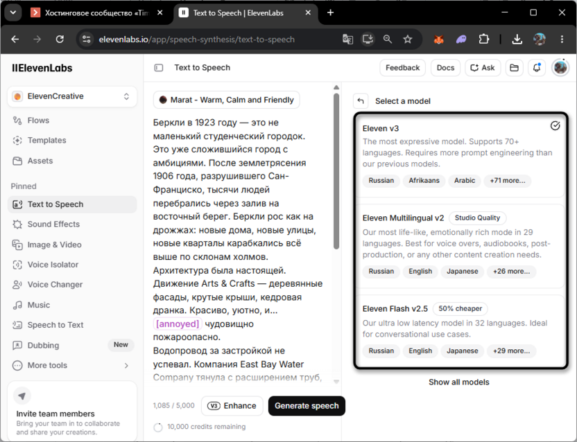Open Templates in the sidebar
Image resolution: width=577 pixels, height=442 pixels.
[46, 140]
